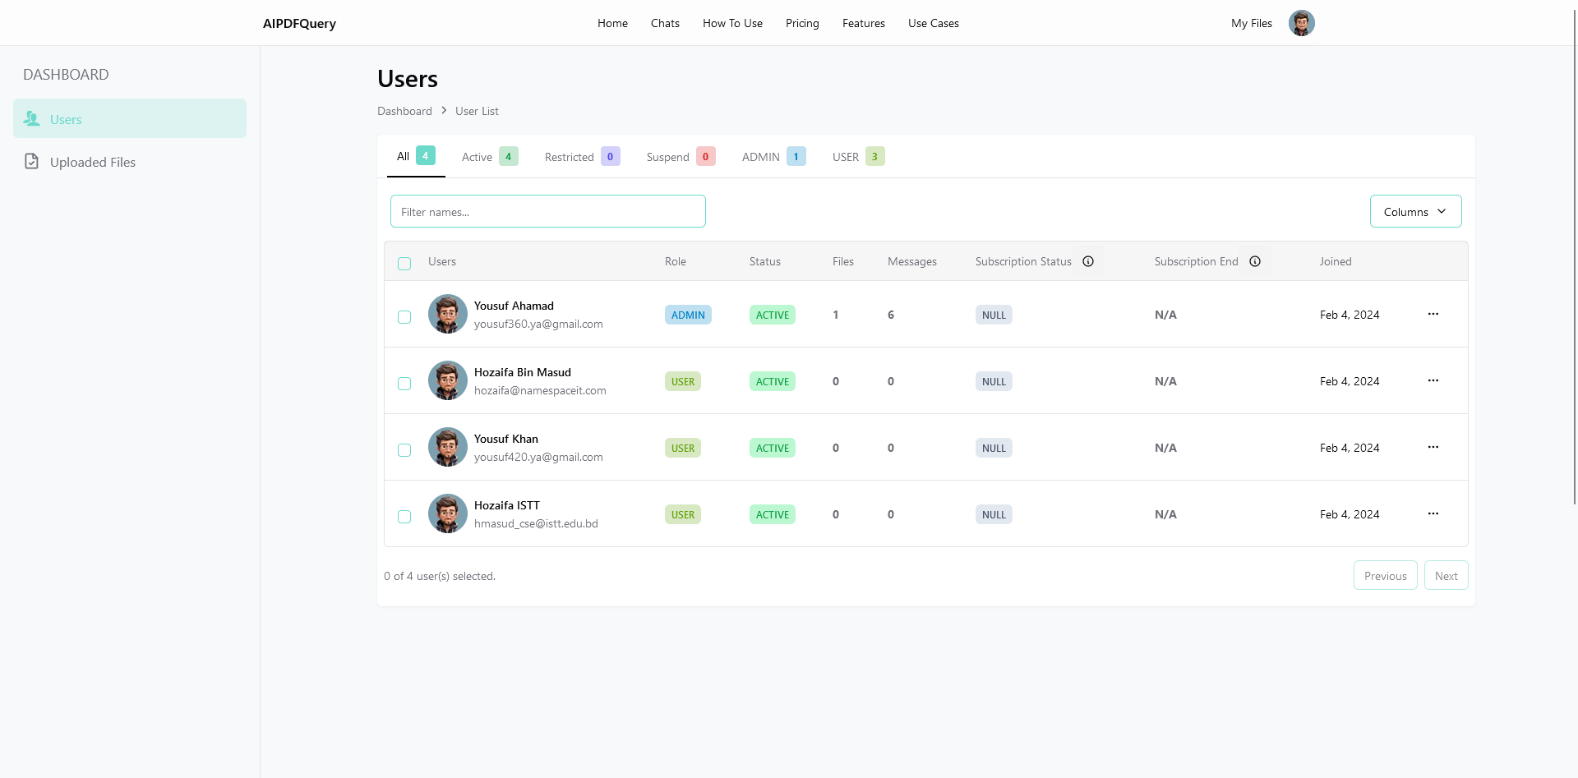Click the Subscription Status info icon
The width and height of the screenshot is (1578, 778).
pyautogui.click(x=1088, y=261)
